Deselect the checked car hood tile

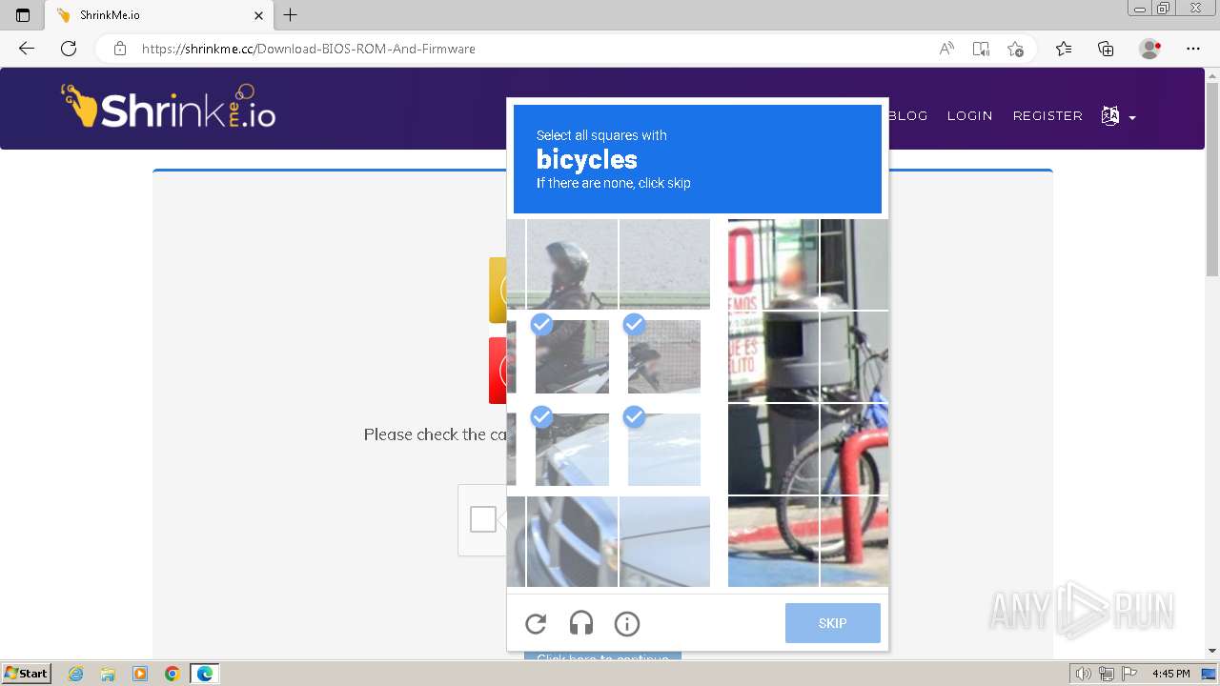click(572, 450)
